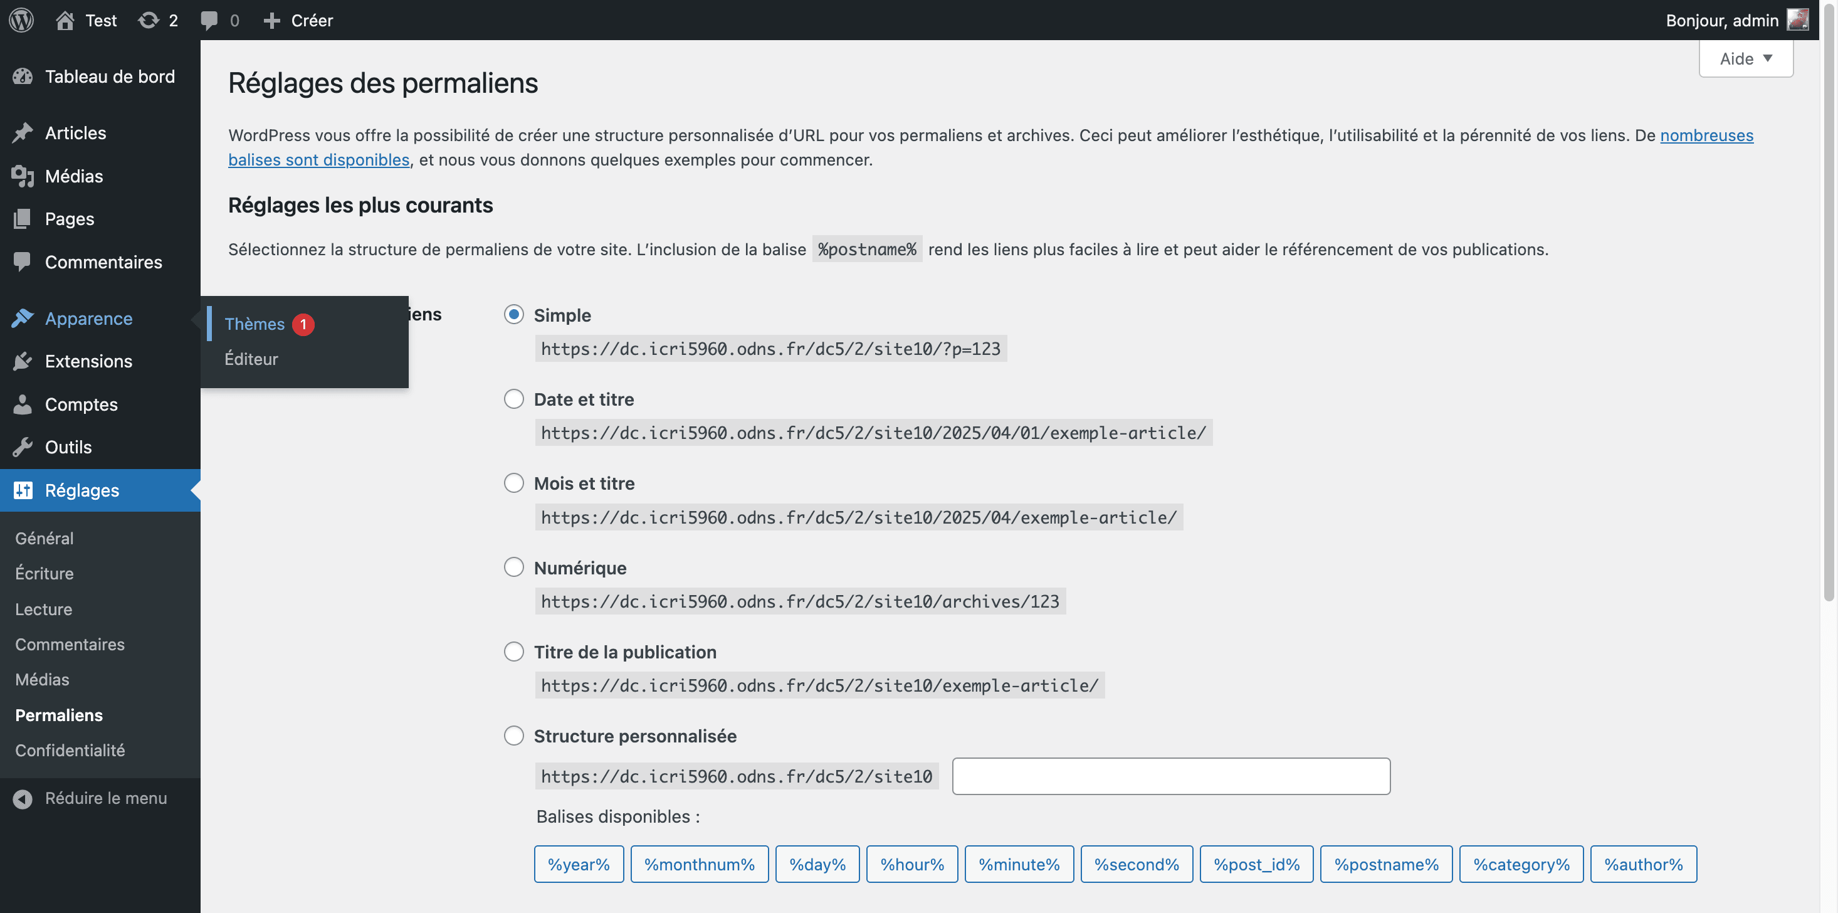Select the Numérique radio option

514,567
